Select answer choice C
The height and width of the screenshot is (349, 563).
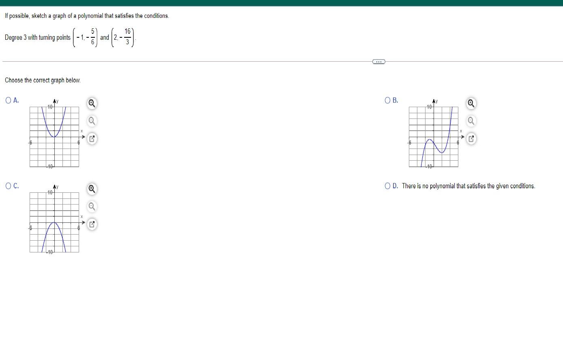[8, 186]
